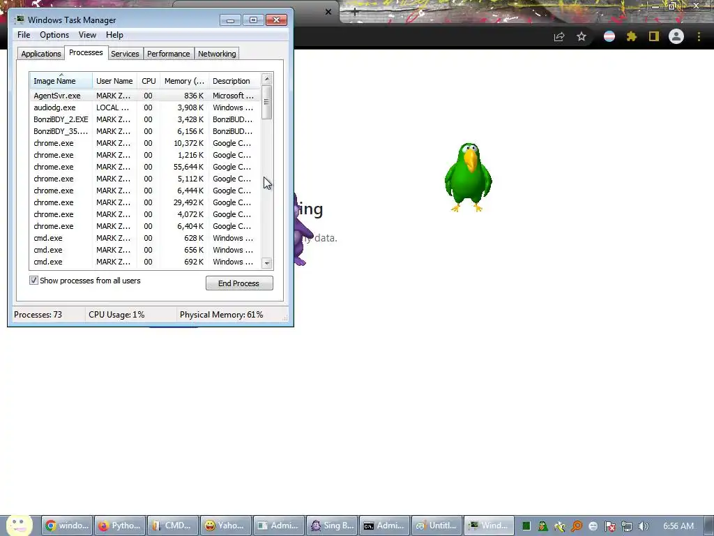Click the process list scroll-down arrow

point(267,263)
